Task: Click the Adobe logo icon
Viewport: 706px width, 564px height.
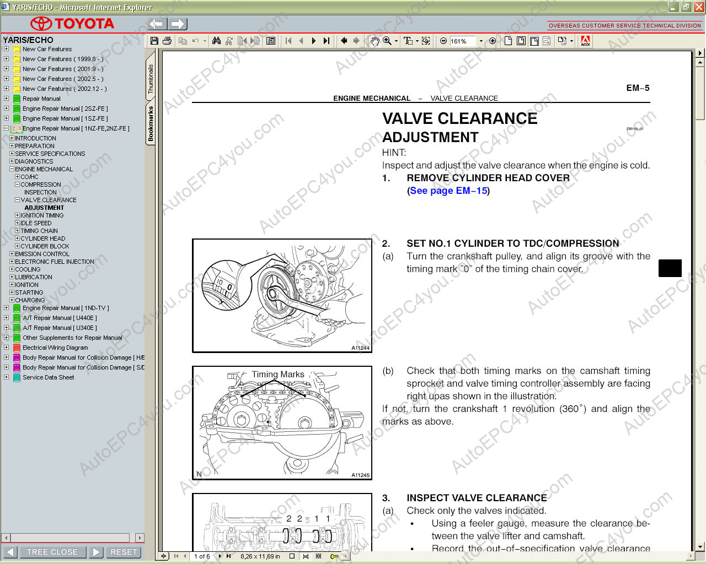Action: [585, 41]
